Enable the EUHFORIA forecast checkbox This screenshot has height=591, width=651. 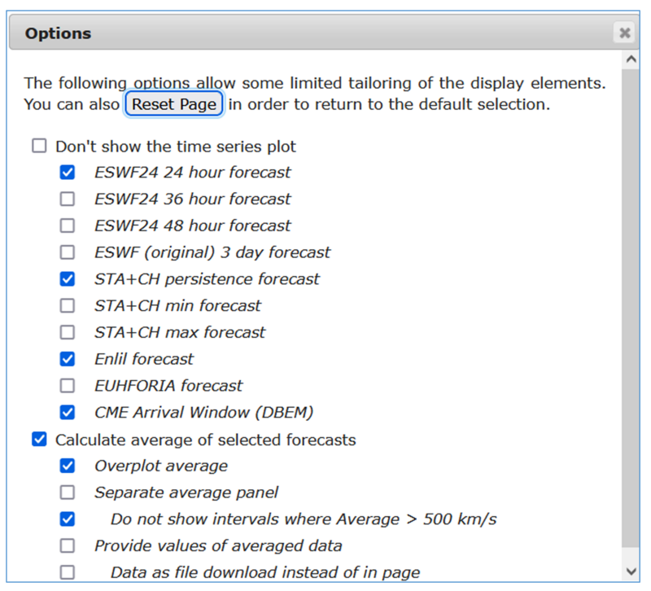[x=68, y=386]
